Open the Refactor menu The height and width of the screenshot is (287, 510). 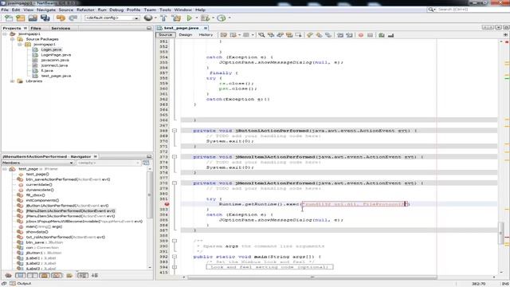tap(85, 10)
